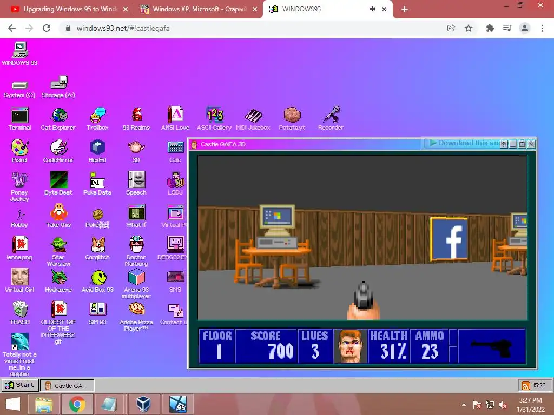Screen dimensions: 554x415
Task: Bookmark this page with star icon
Action: tap(469, 28)
